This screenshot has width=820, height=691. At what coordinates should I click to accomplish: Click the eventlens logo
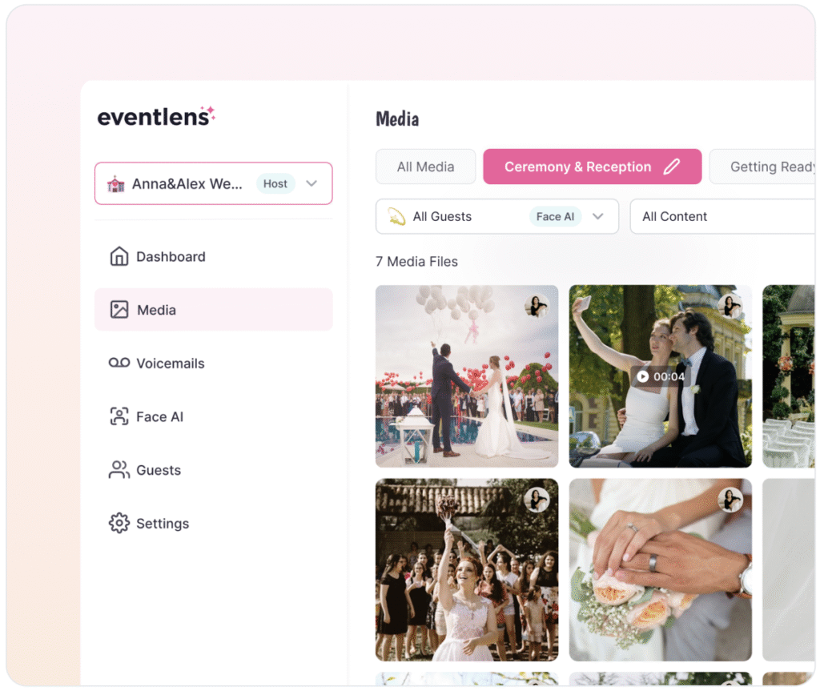tap(156, 116)
